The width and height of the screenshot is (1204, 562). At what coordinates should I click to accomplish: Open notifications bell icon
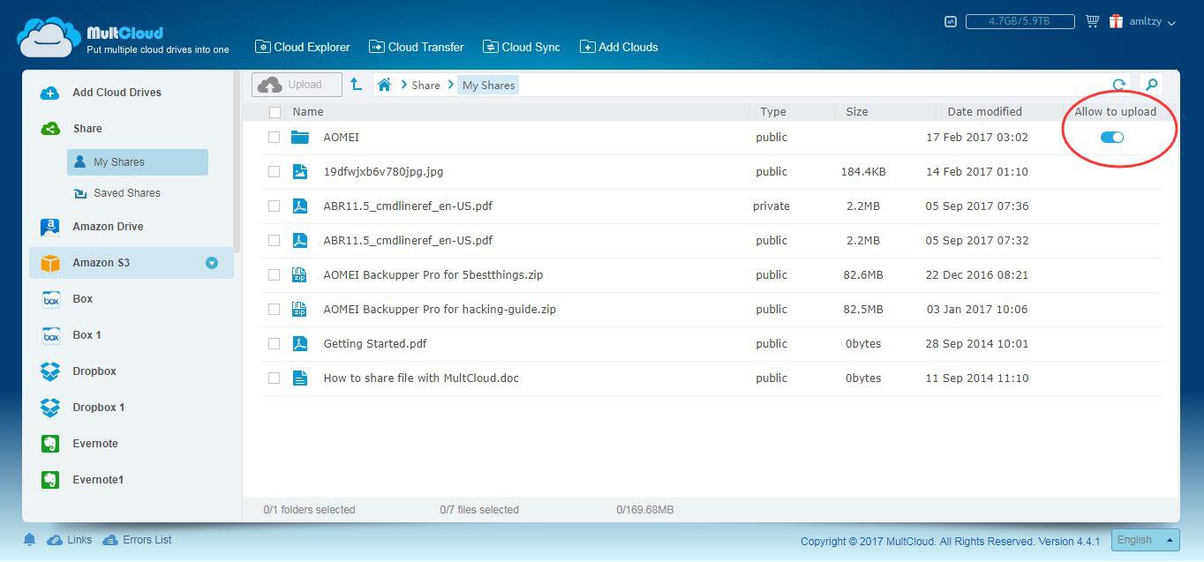tap(29, 539)
